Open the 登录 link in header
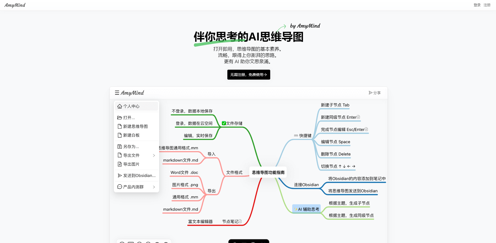 (x=477, y=5)
